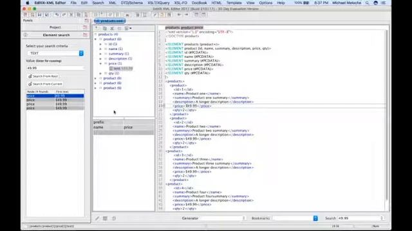Click the Cut toolbar icon
The image size is (412, 231).
tap(71, 15)
